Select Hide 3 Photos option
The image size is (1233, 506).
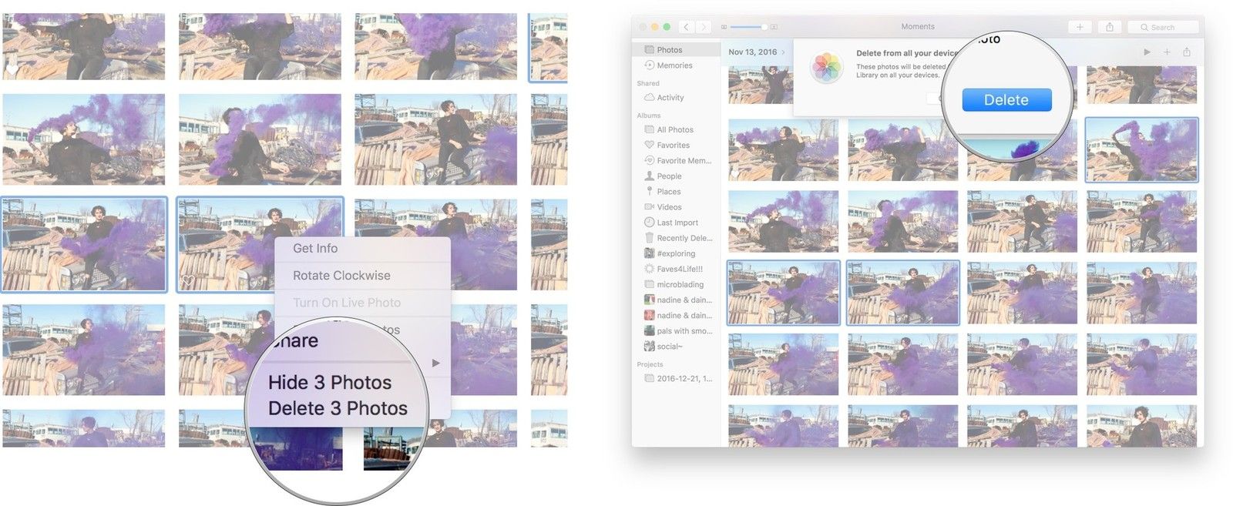pos(330,382)
